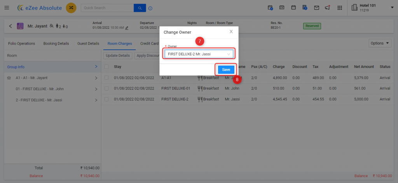This screenshot has height=183, width=398.
Task: Open the info icon beside Quick Search
Action: click(150, 8)
